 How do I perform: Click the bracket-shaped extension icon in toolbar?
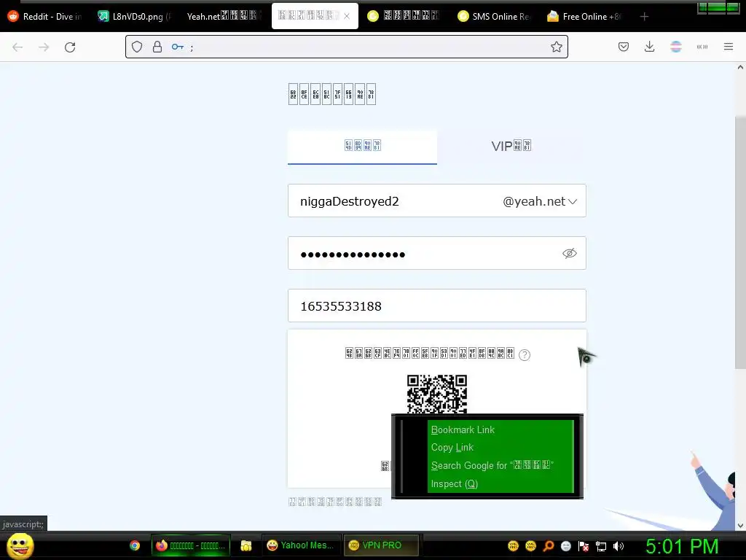pyautogui.click(x=702, y=47)
